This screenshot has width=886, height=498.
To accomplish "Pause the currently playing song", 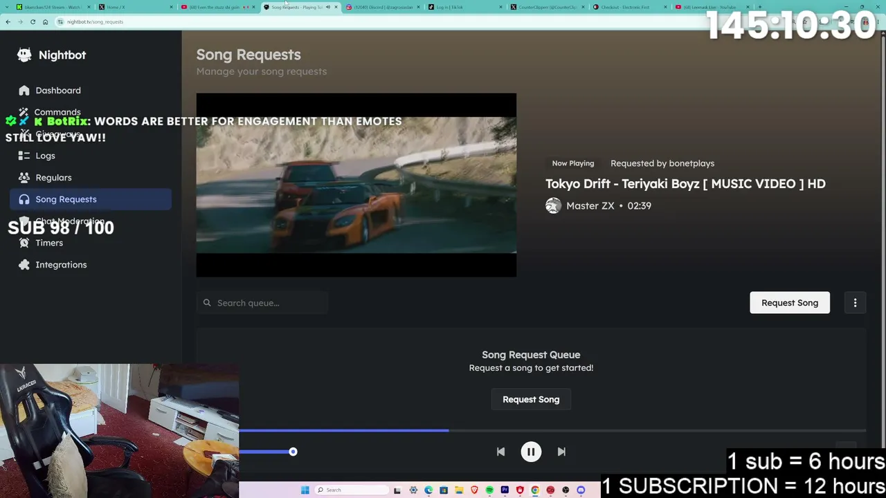I will [531, 452].
